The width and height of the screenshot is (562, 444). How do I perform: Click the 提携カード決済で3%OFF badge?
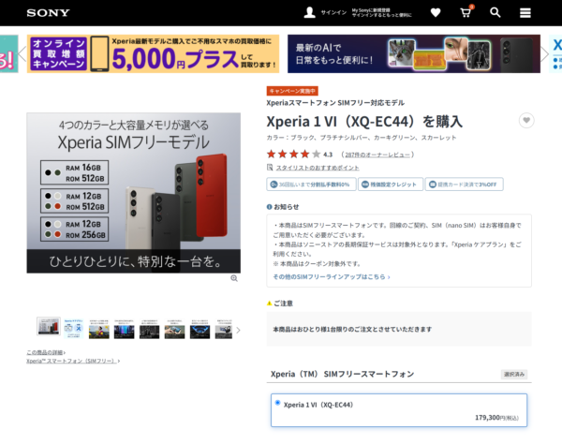tap(465, 185)
